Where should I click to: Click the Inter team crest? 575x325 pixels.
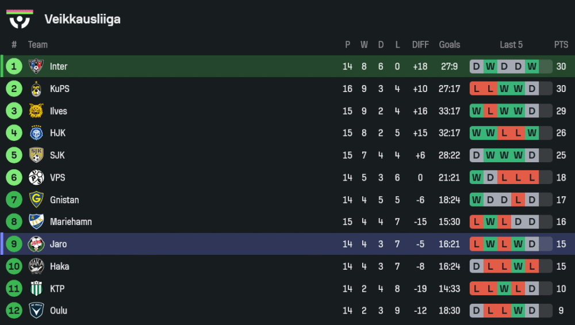pyautogui.click(x=36, y=67)
